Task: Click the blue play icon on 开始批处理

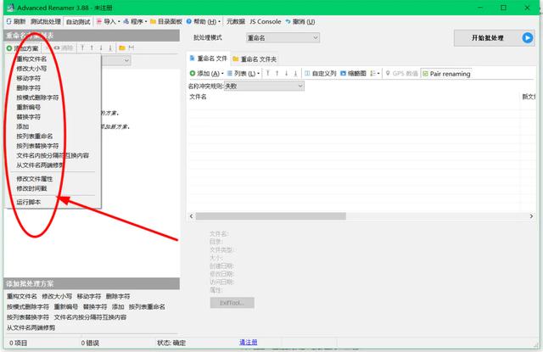Action: [x=528, y=37]
